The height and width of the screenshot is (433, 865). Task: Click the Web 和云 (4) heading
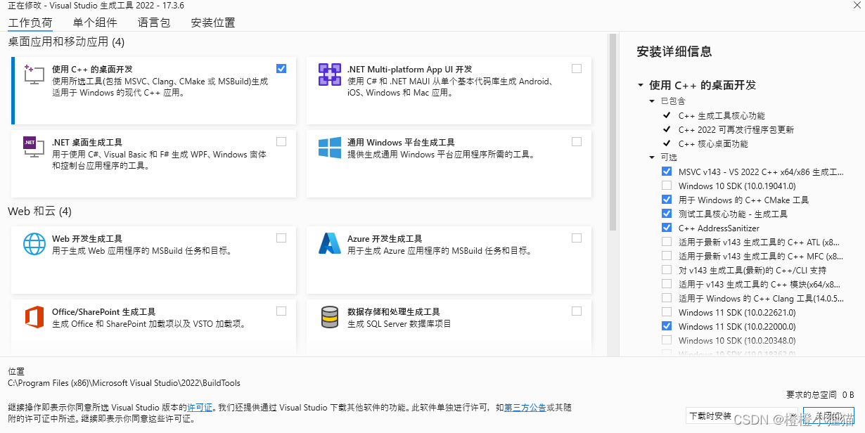(x=39, y=211)
